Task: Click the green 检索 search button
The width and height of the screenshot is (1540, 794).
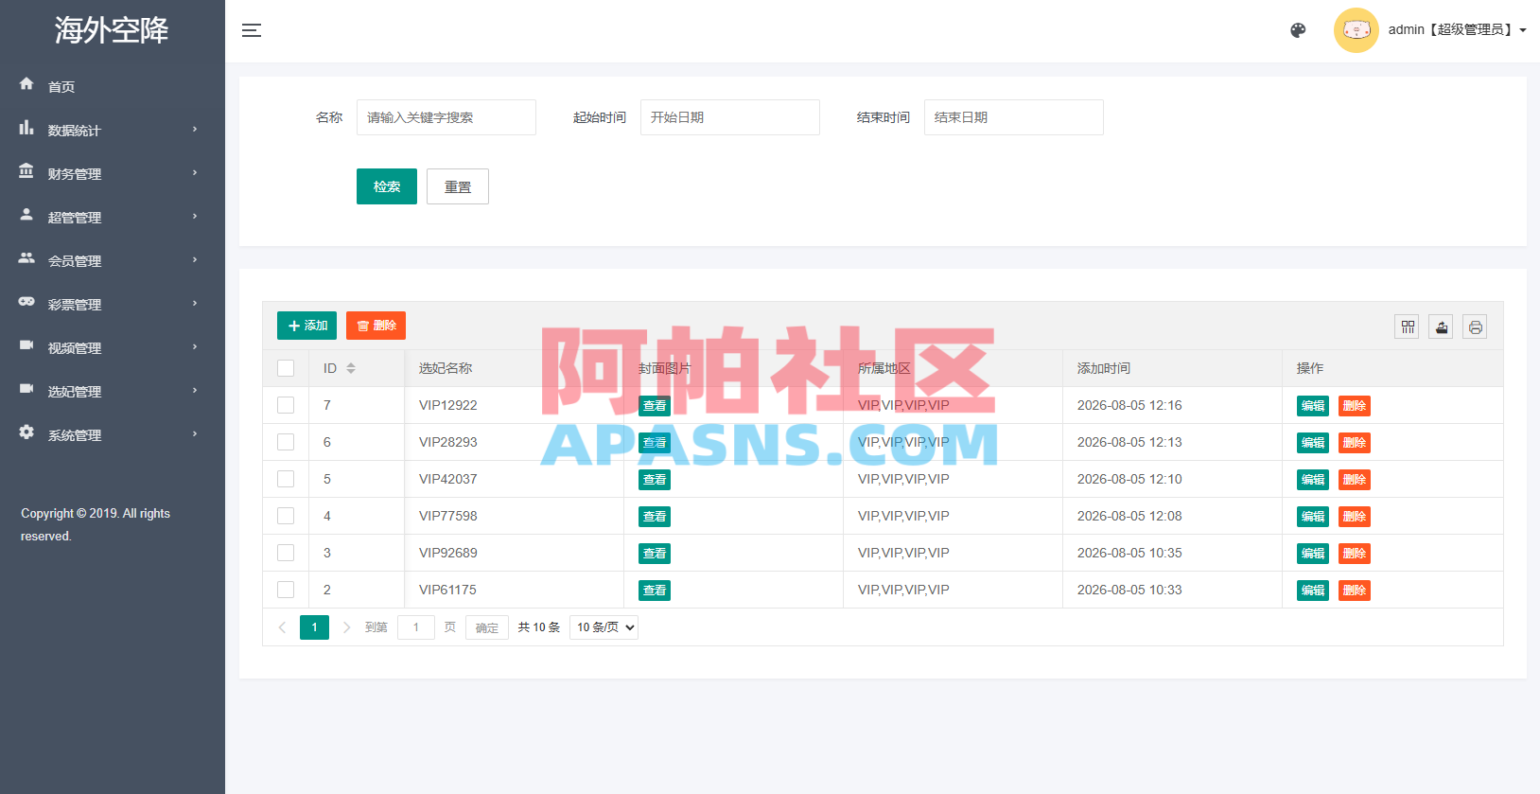Action: tap(387, 186)
